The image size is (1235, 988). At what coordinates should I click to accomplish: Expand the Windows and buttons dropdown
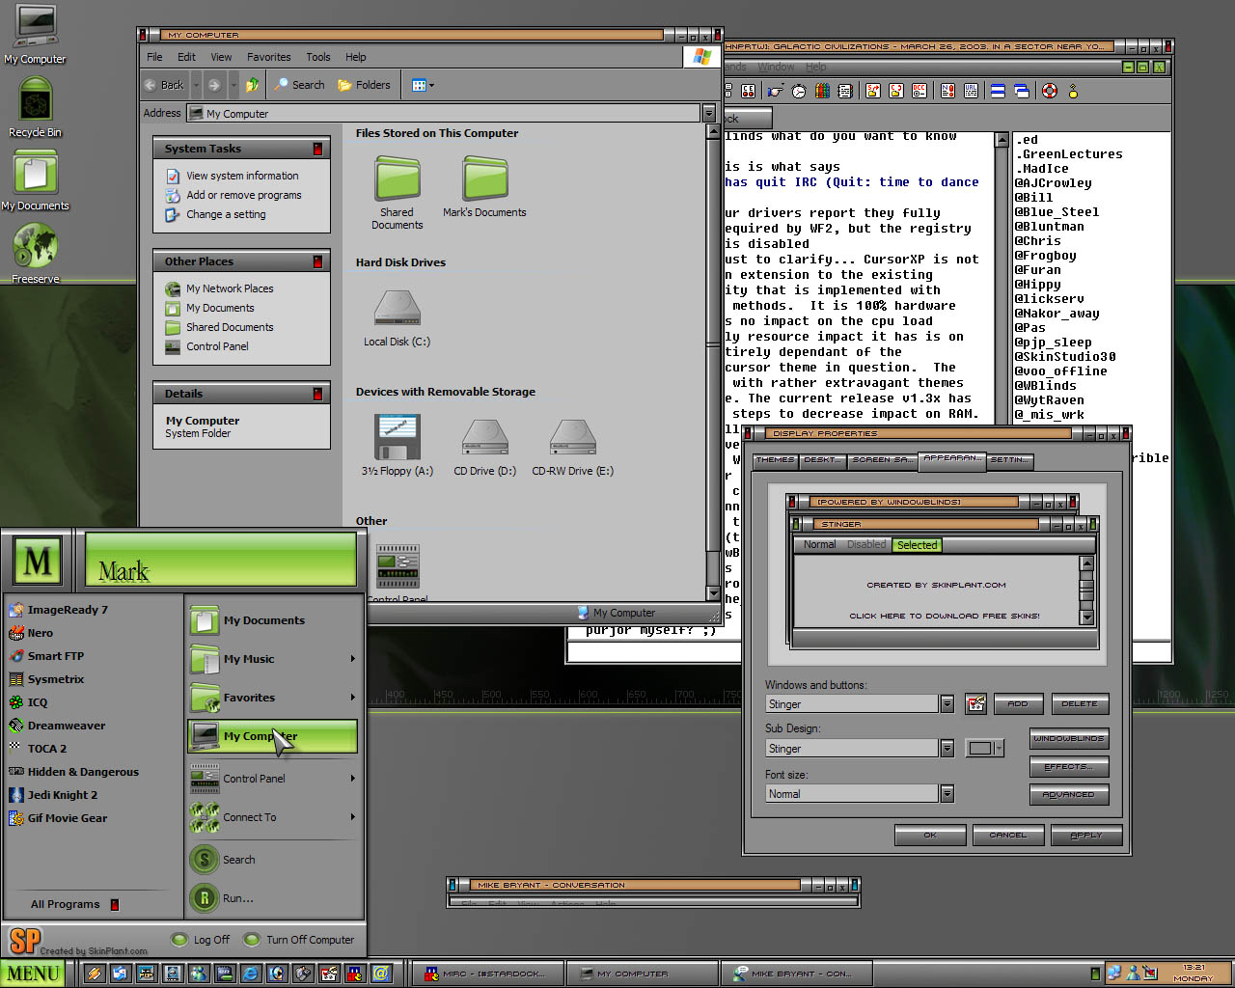click(947, 704)
